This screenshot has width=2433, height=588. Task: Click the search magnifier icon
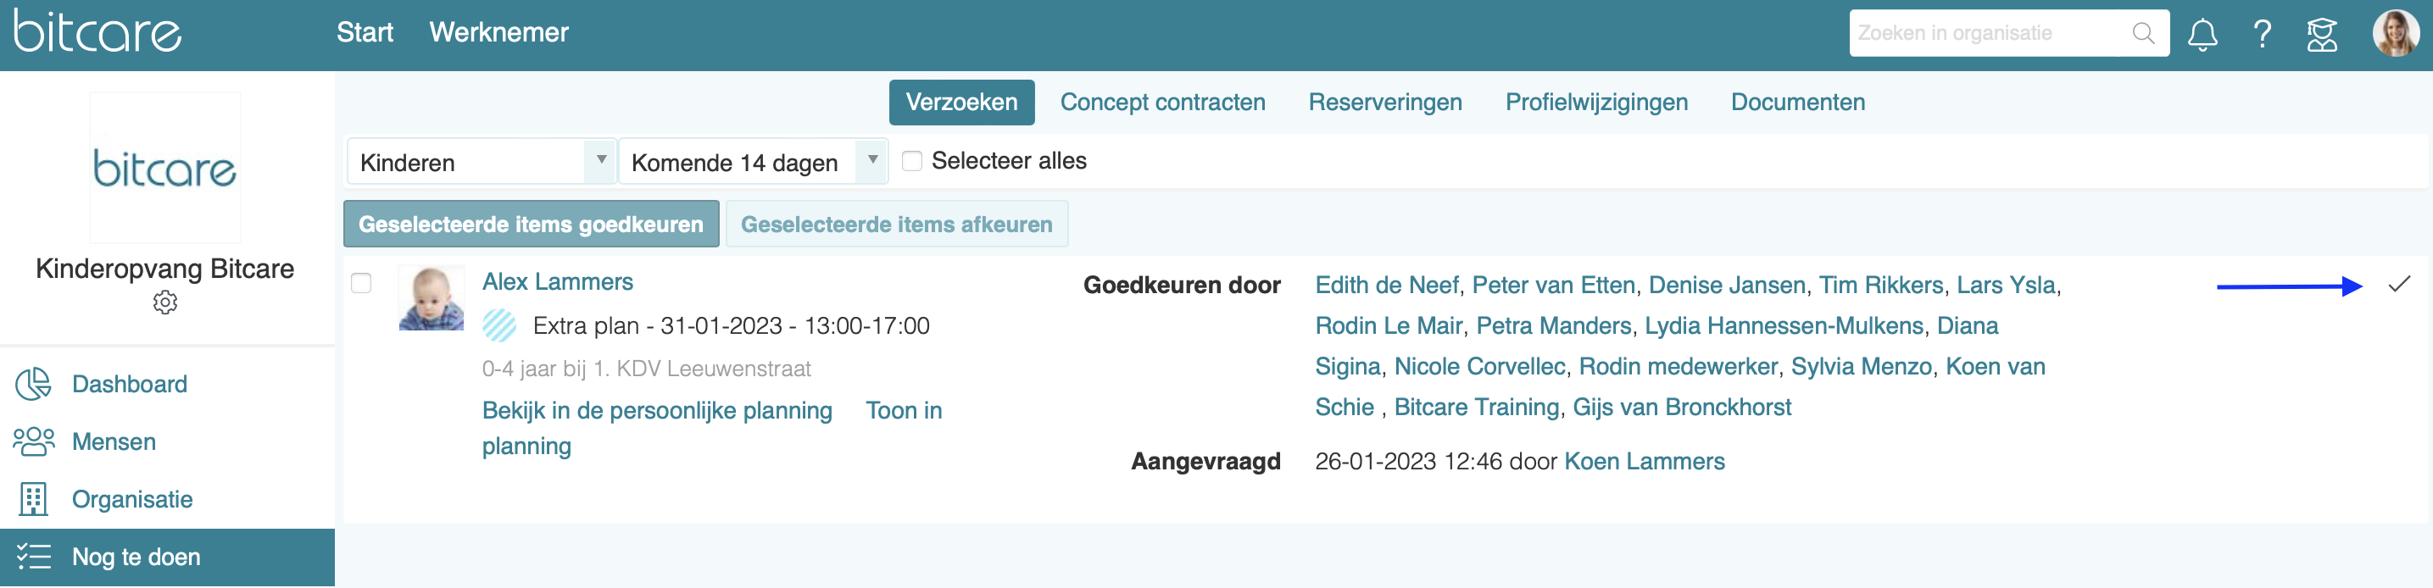tap(2144, 34)
